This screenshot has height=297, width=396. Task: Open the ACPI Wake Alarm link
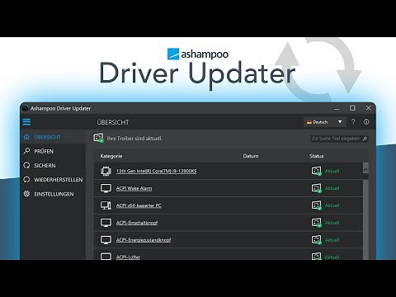(134, 188)
